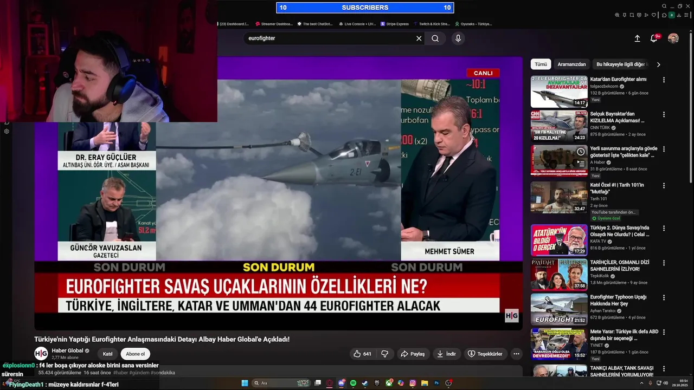
Task: Dislike the Haber Global video
Action: click(385, 354)
